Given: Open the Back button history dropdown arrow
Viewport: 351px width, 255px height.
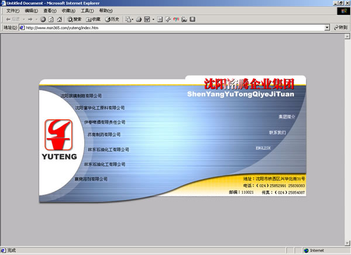Looking at the screenshot, I should pyautogui.click(x=24, y=19).
